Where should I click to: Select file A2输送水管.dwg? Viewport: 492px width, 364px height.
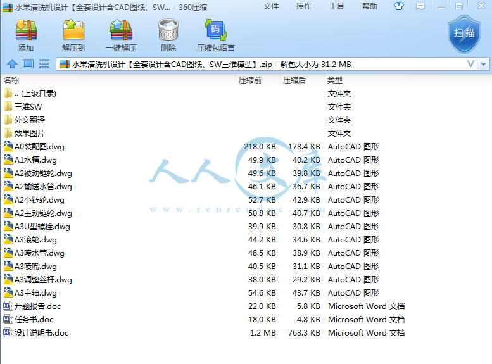(x=43, y=187)
